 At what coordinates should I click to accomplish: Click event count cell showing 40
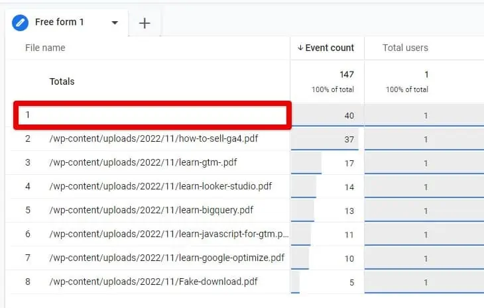(328, 115)
